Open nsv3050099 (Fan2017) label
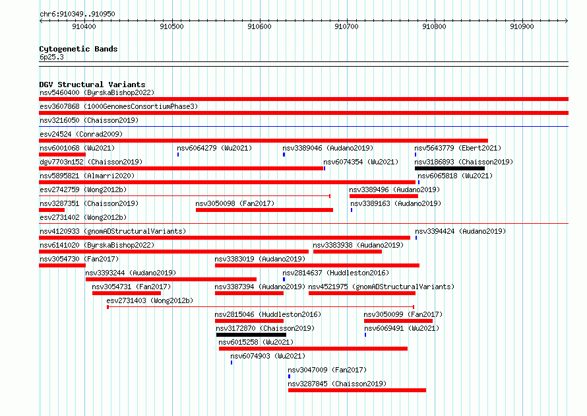This screenshot has height=416, width=587. pos(403,314)
